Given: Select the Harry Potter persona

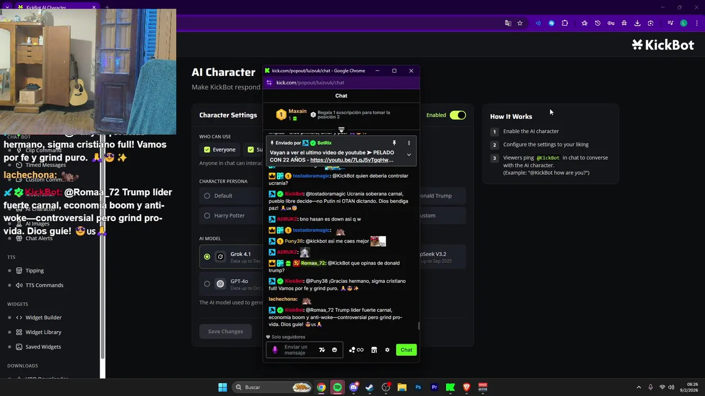Looking at the screenshot, I should pos(207,216).
